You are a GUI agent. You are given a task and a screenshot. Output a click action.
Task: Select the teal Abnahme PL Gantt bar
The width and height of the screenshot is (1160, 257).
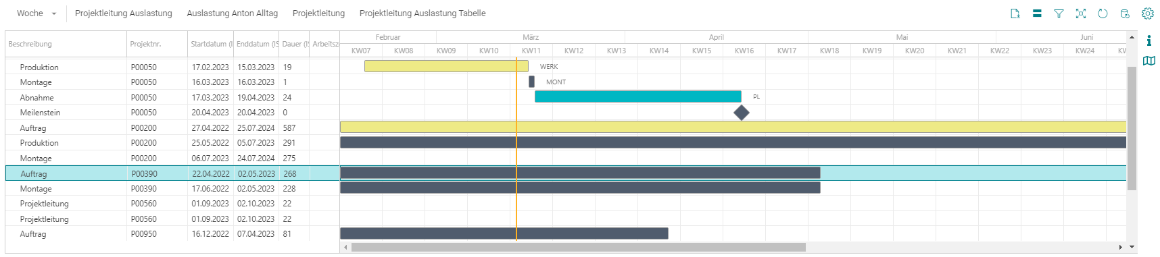[x=637, y=96]
